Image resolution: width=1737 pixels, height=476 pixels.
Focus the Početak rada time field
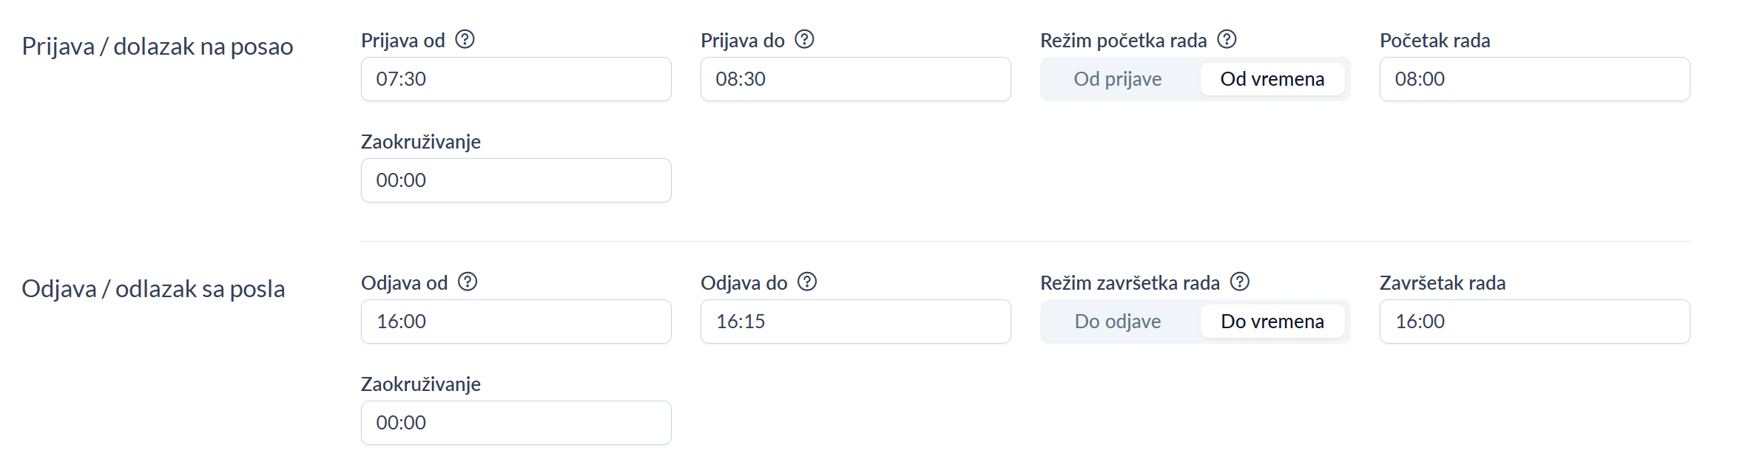[1534, 79]
